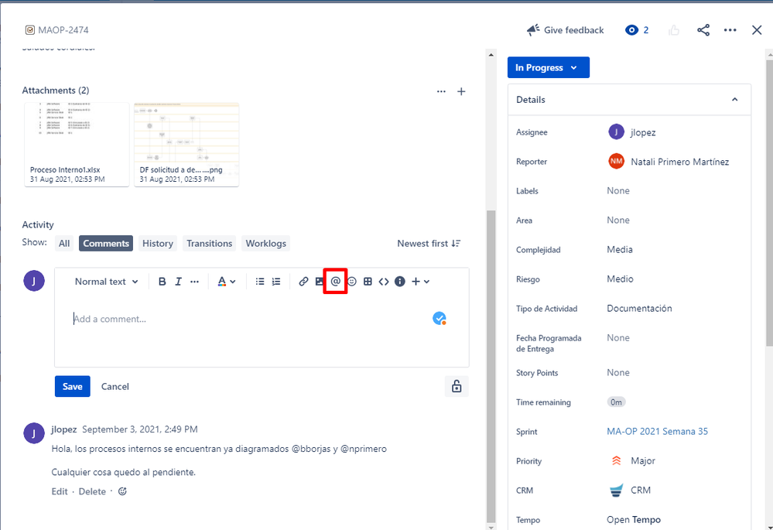Viewport: 773px width, 530px height.
Task: Insert a link via the link icon
Action: click(303, 281)
